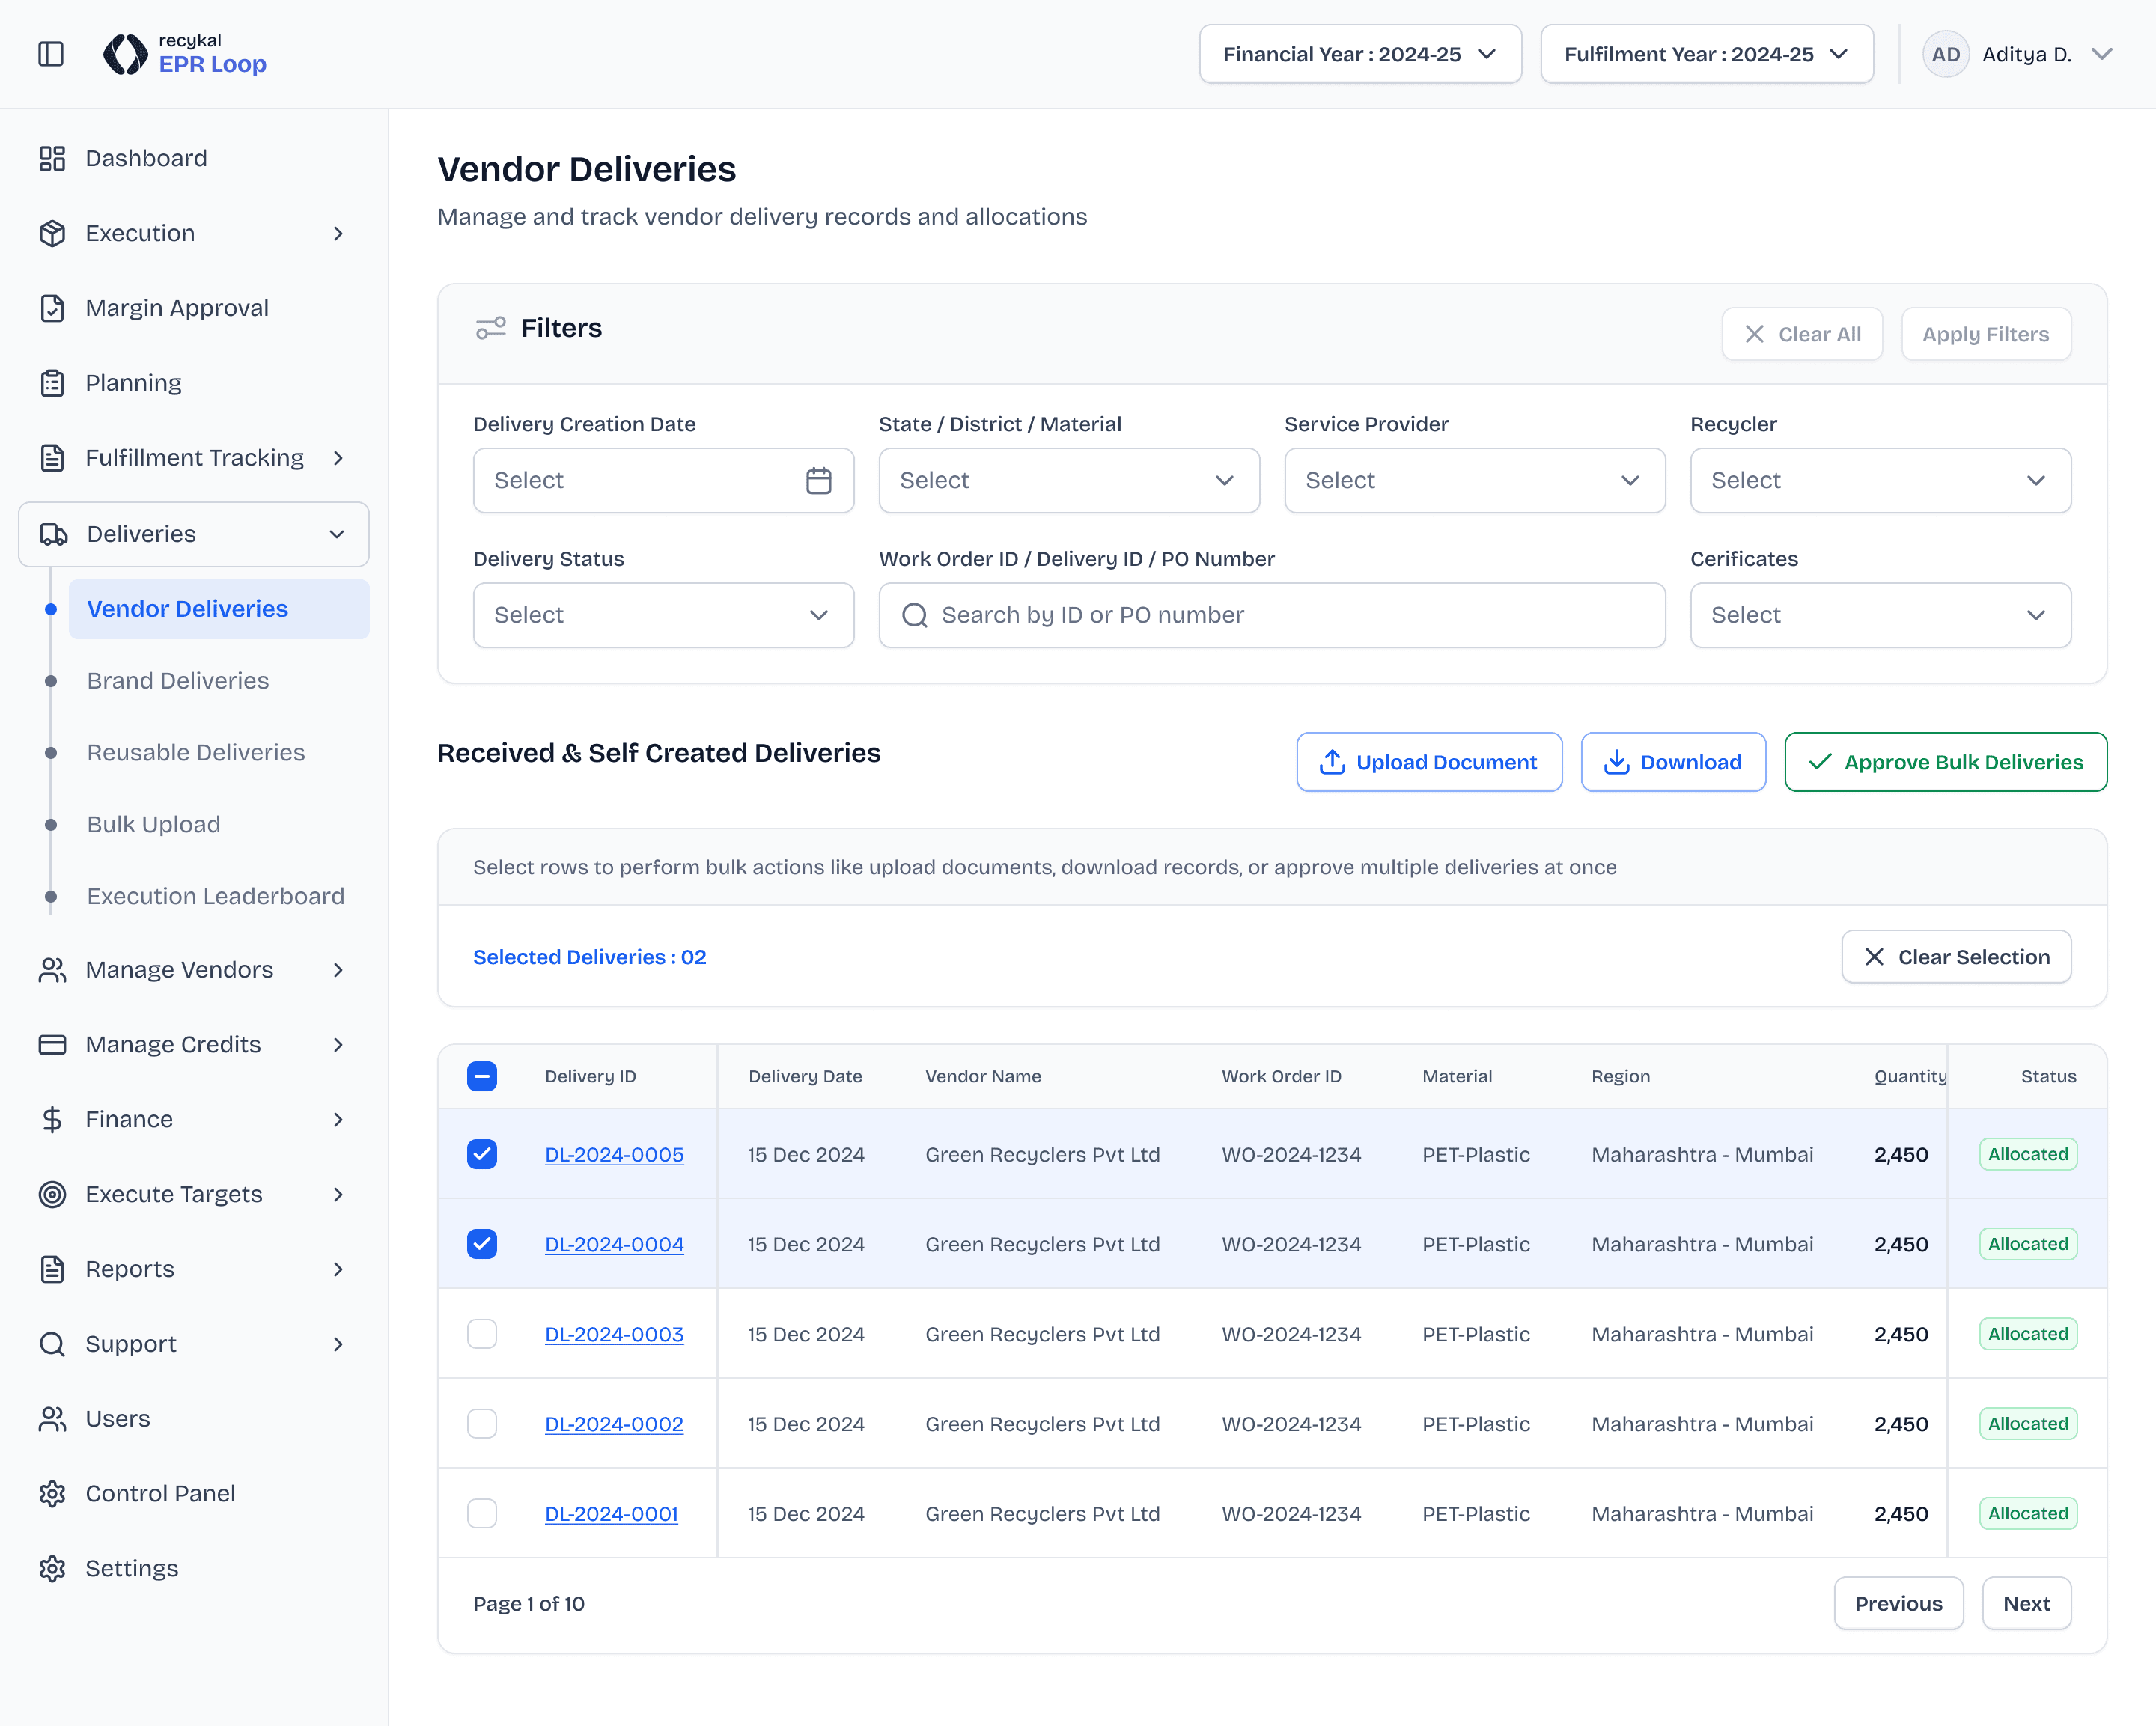Click the calendar icon in Delivery Creation Date

pos(818,481)
